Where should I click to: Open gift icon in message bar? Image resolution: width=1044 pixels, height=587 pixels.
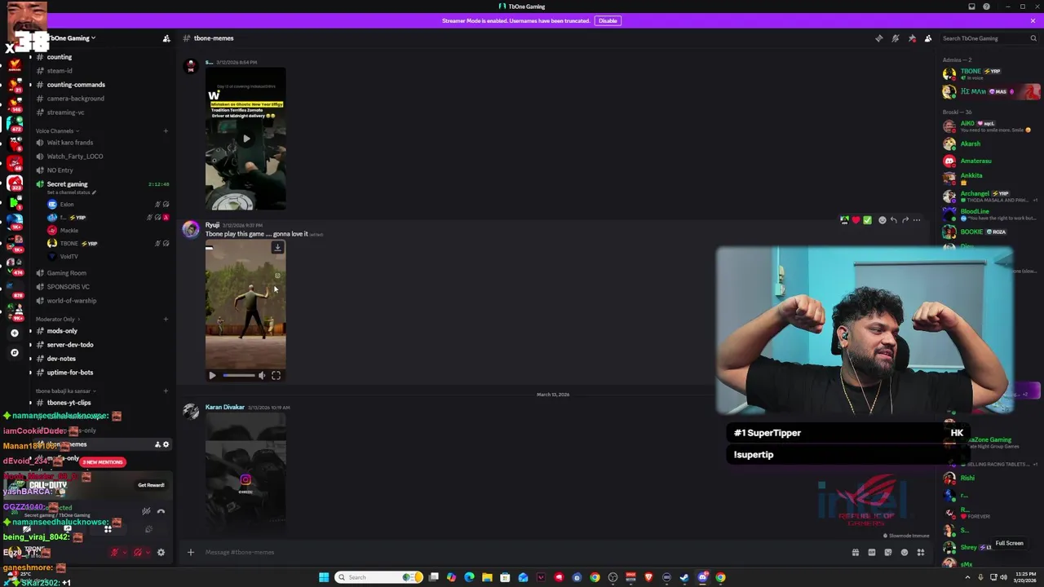tap(856, 553)
